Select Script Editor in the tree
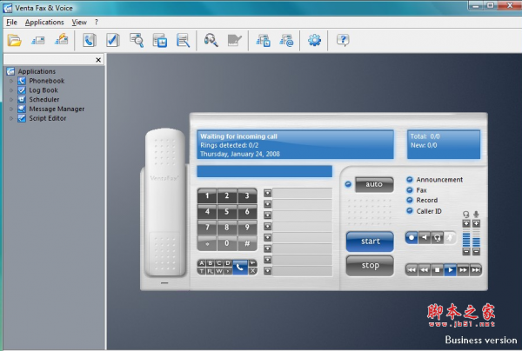Image resolution: width=522 pixels, height=351 pixels. point(48,118)
